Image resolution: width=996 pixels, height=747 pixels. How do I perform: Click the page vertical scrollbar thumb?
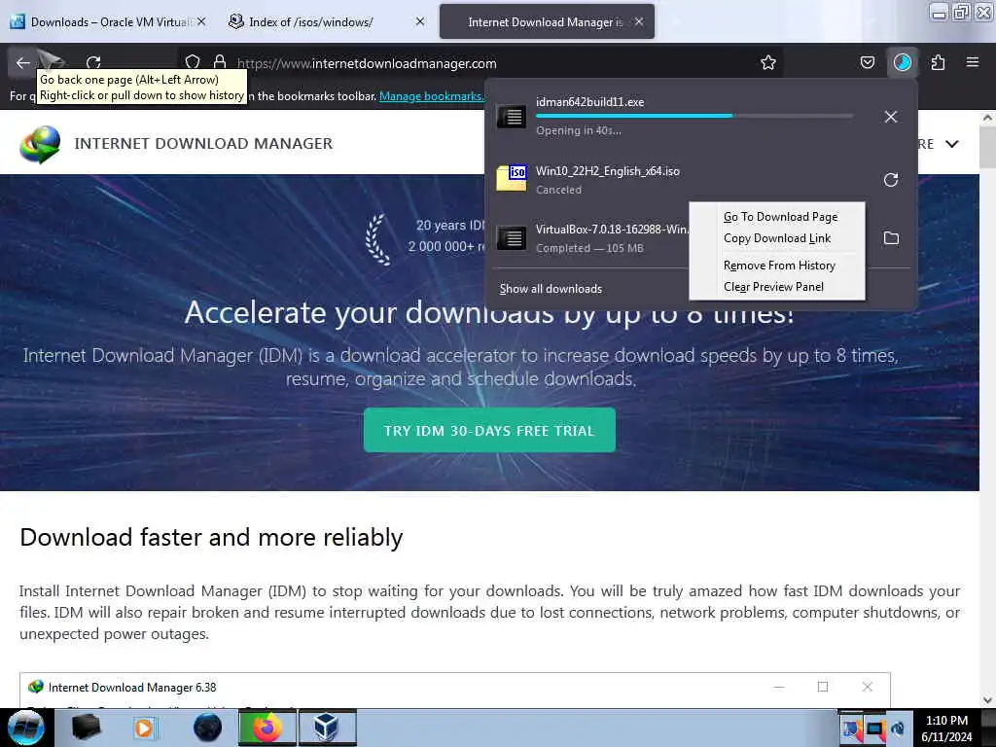coord(987,147)
